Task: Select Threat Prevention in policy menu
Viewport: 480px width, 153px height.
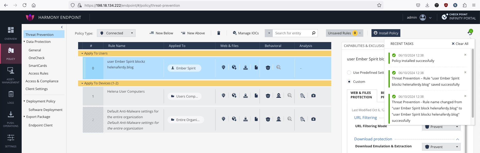Action: (39, 35)
